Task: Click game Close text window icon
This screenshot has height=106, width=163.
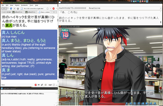Action: click(x=155, y=104)
